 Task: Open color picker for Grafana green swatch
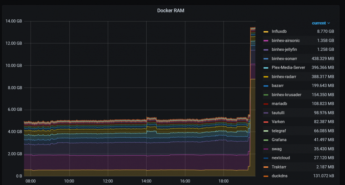point(266,140)
